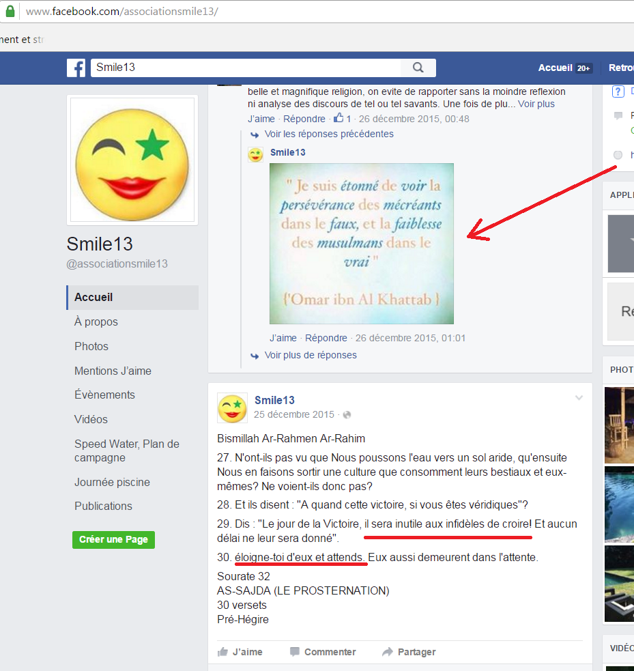Click the green Créer une Page button
The image size is (634, 671).
pos(113,539)
